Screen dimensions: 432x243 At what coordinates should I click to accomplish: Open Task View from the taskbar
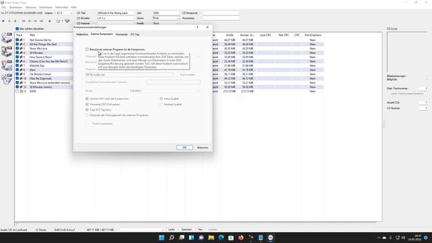[182, 238]
